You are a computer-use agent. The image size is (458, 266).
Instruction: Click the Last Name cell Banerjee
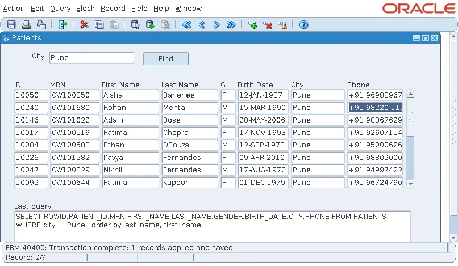(190, 95)
